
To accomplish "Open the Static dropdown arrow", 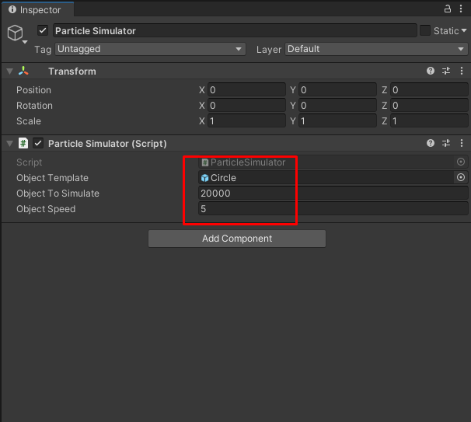I will (x=464, y=30).
